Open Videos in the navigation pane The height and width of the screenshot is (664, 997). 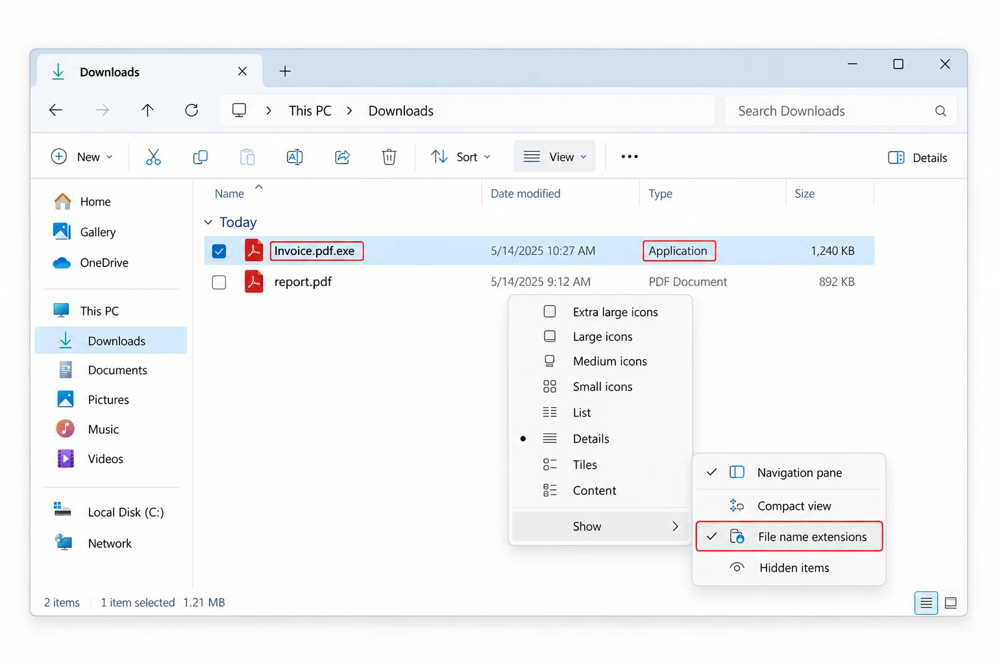105,459
